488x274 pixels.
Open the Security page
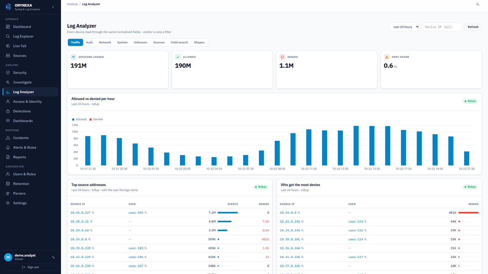[x=30, y=73]
